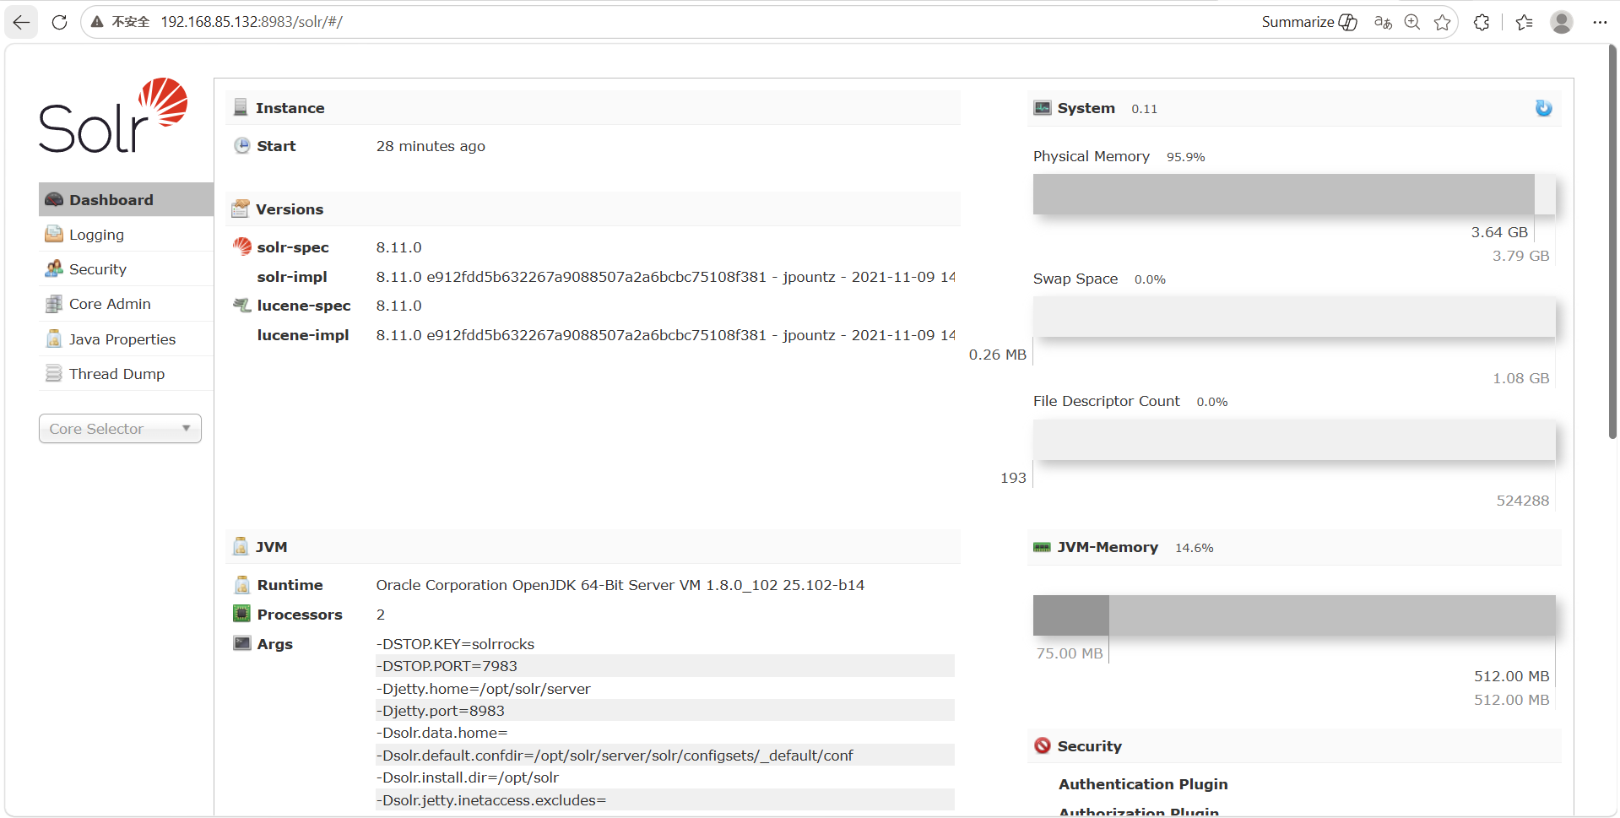
Task: Click the 3.64 GB memory value
Action: click(1499, 232)
